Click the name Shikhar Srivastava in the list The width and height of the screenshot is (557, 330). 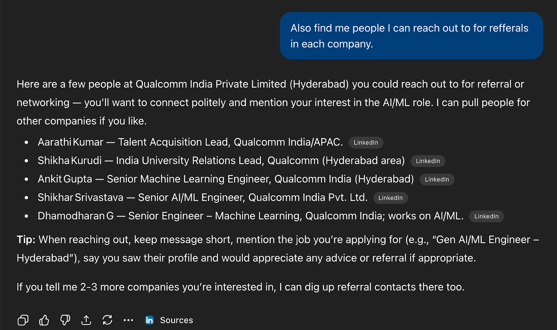coord(80,197)
